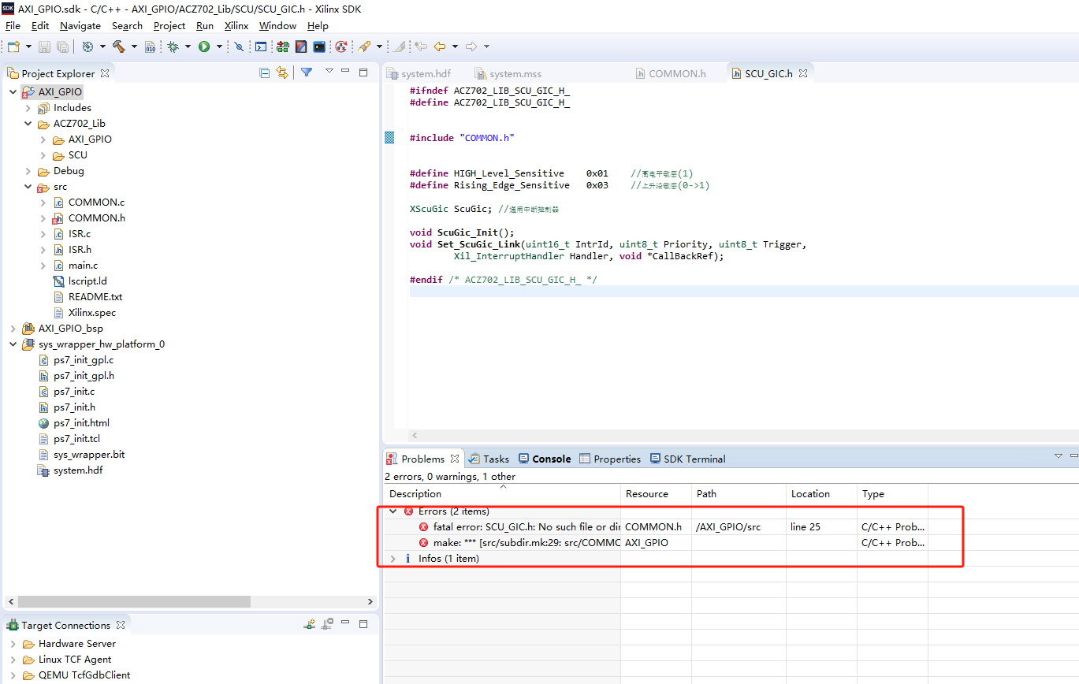Expand the SCU folder

coord(43,155)
